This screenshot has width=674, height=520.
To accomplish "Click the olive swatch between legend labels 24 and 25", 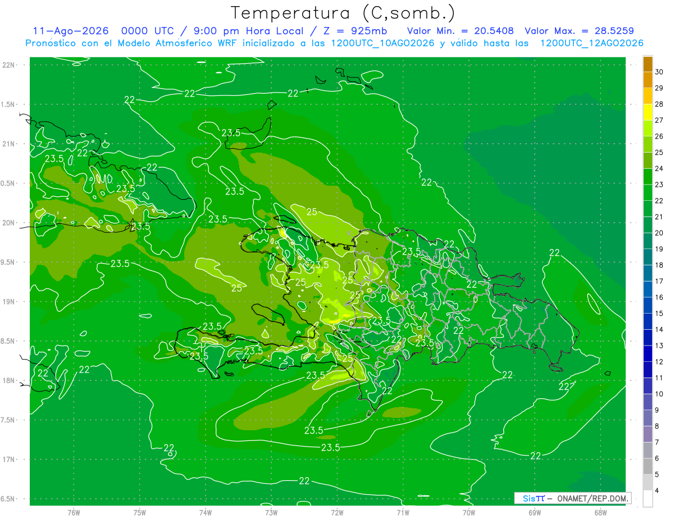I will tap(648, 160).
